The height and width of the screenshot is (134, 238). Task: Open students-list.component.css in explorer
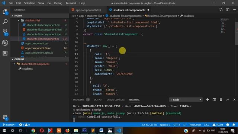click(44, 25)
